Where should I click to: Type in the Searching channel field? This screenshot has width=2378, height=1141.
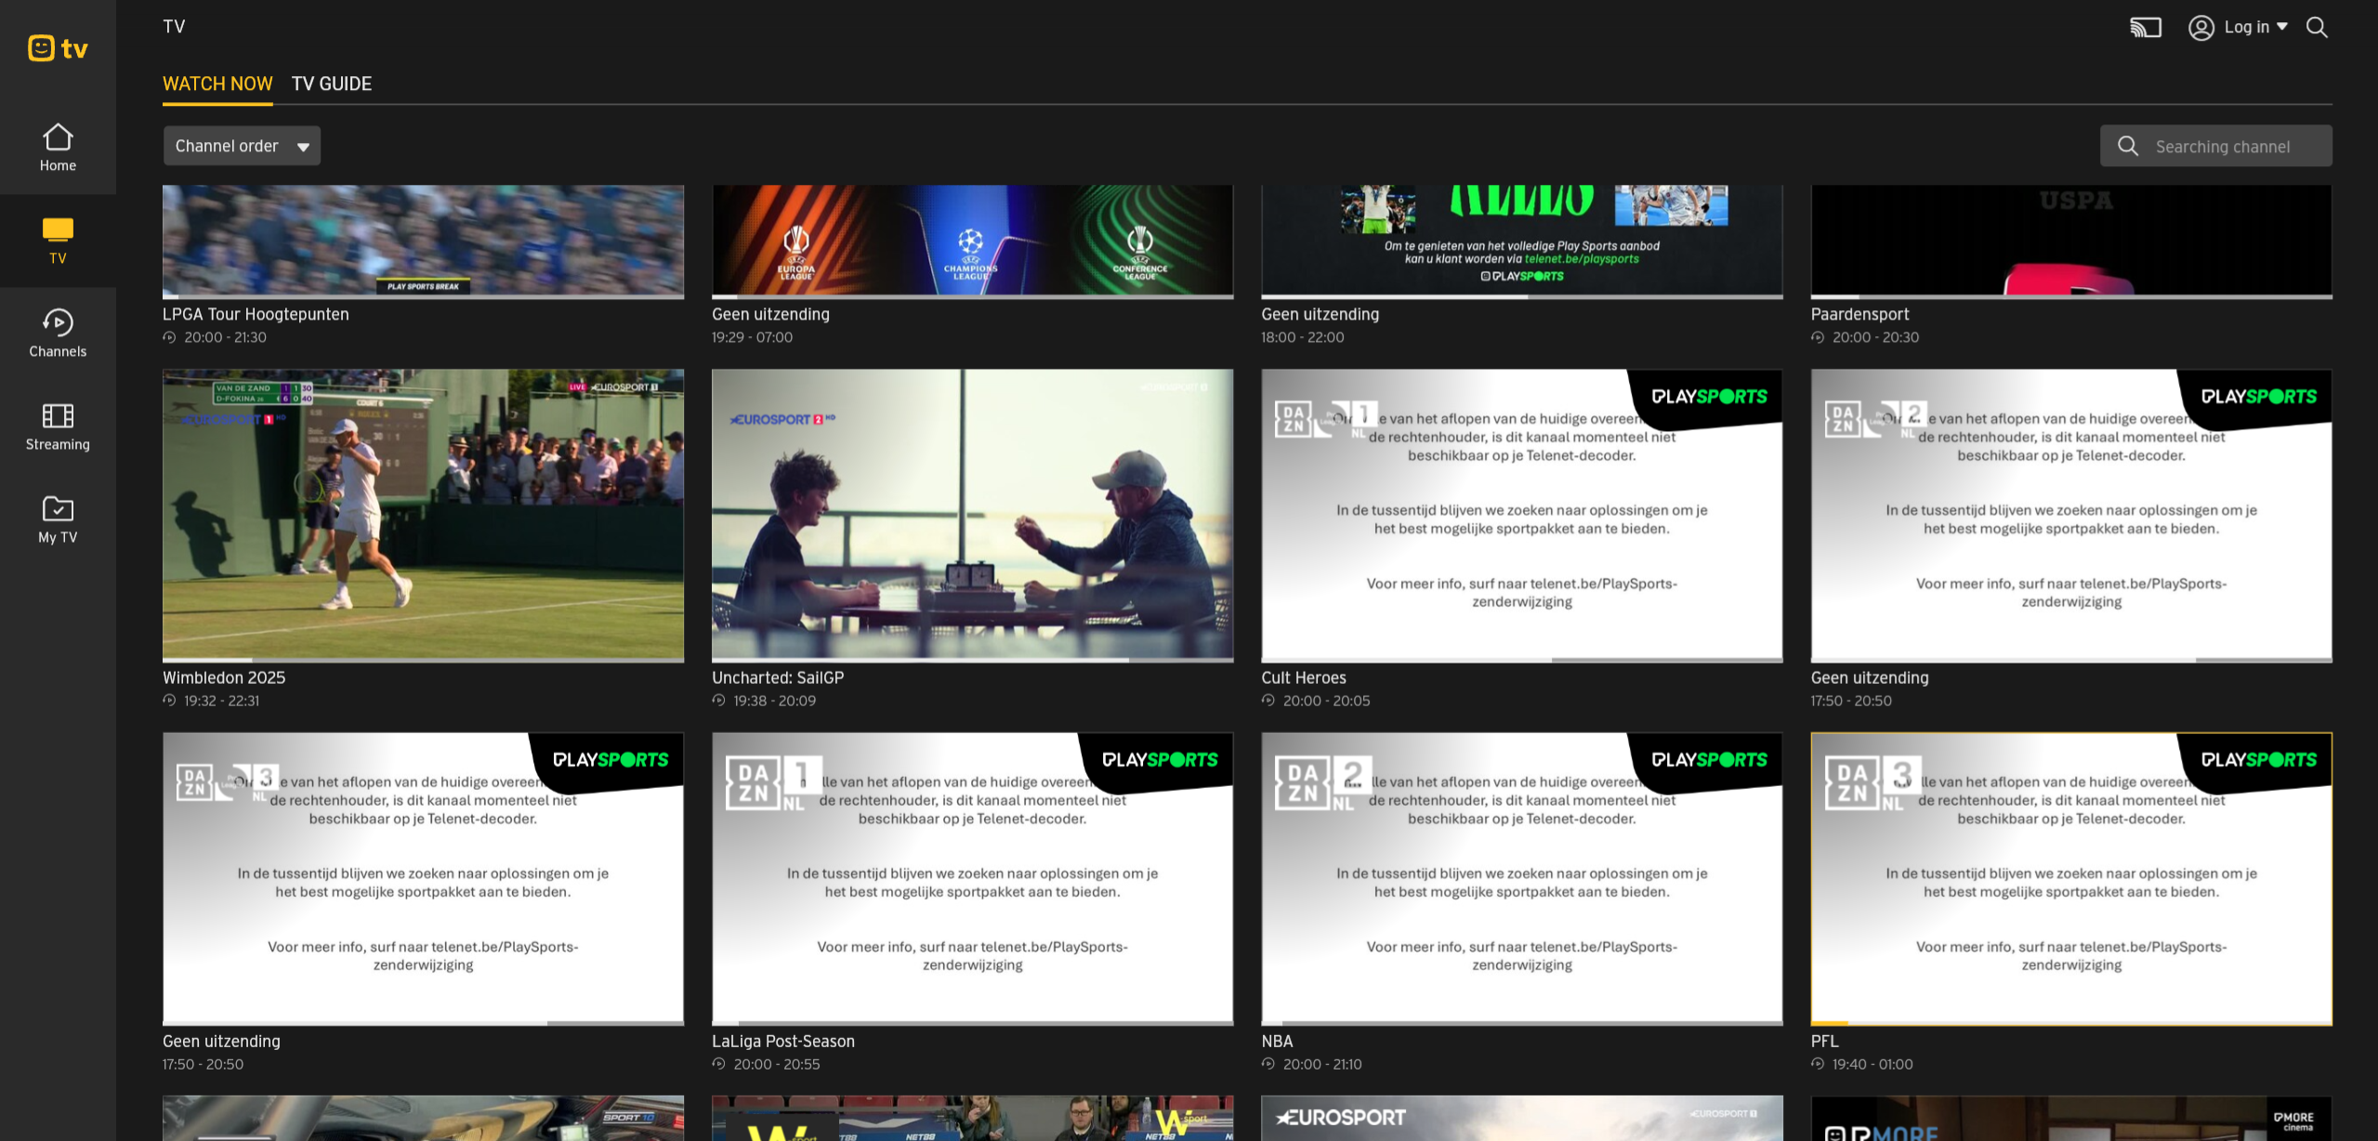click(x=2223, y=147)
